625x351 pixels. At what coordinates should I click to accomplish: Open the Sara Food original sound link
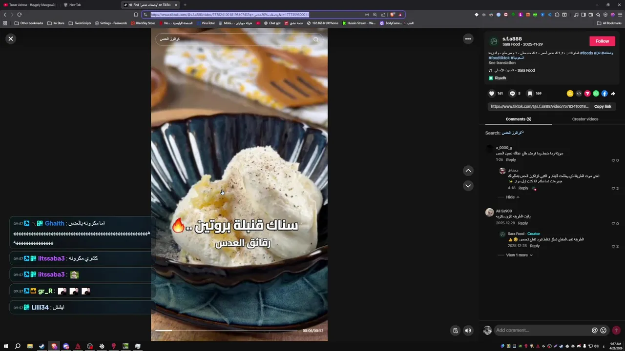point(515,70)
